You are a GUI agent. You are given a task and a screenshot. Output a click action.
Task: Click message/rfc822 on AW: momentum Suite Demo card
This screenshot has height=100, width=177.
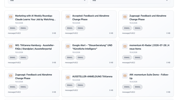(129, 92)
